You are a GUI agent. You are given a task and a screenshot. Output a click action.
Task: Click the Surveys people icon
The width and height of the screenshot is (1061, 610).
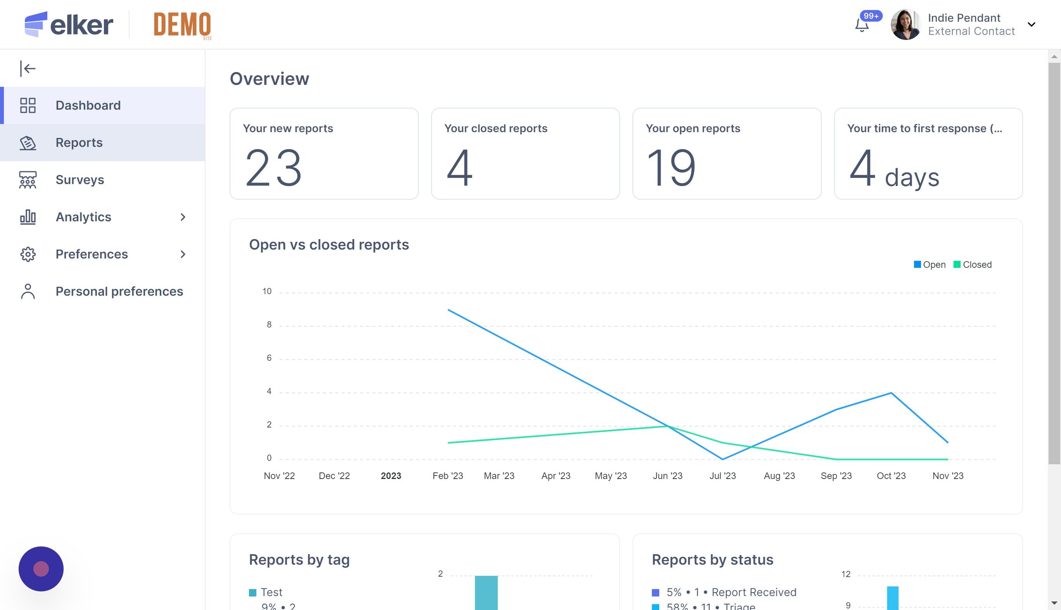click(x=28, y=180)
